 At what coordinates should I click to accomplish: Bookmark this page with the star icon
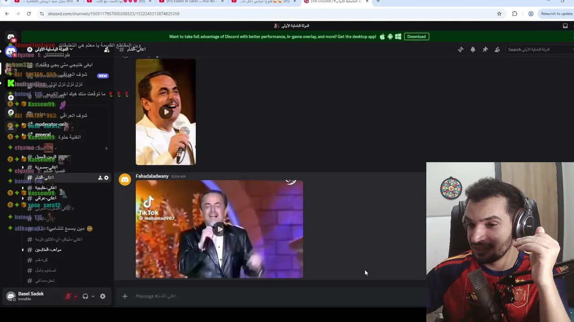[x=499, y=14]
